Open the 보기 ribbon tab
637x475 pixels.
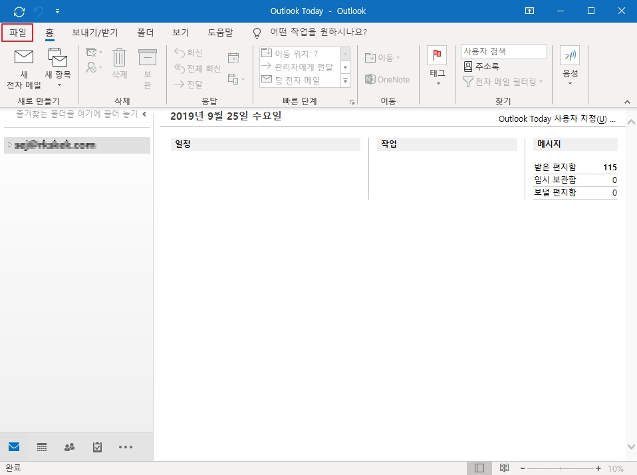[181, 33]
